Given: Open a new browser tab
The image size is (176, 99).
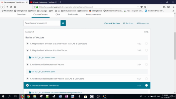Looking at the screenshot, I should click(60, 2).
